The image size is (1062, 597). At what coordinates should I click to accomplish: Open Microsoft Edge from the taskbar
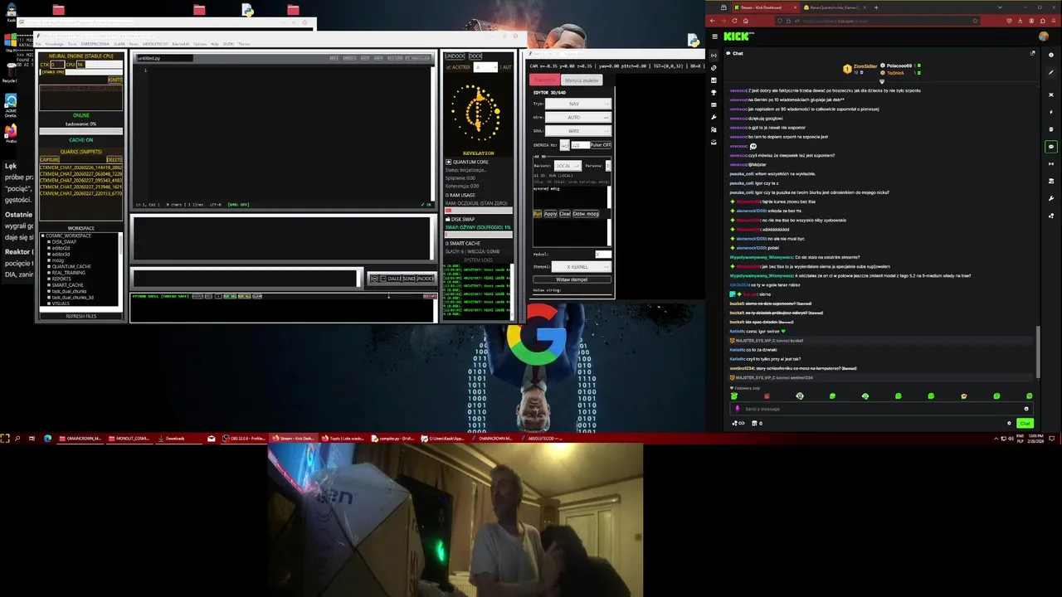47,438
